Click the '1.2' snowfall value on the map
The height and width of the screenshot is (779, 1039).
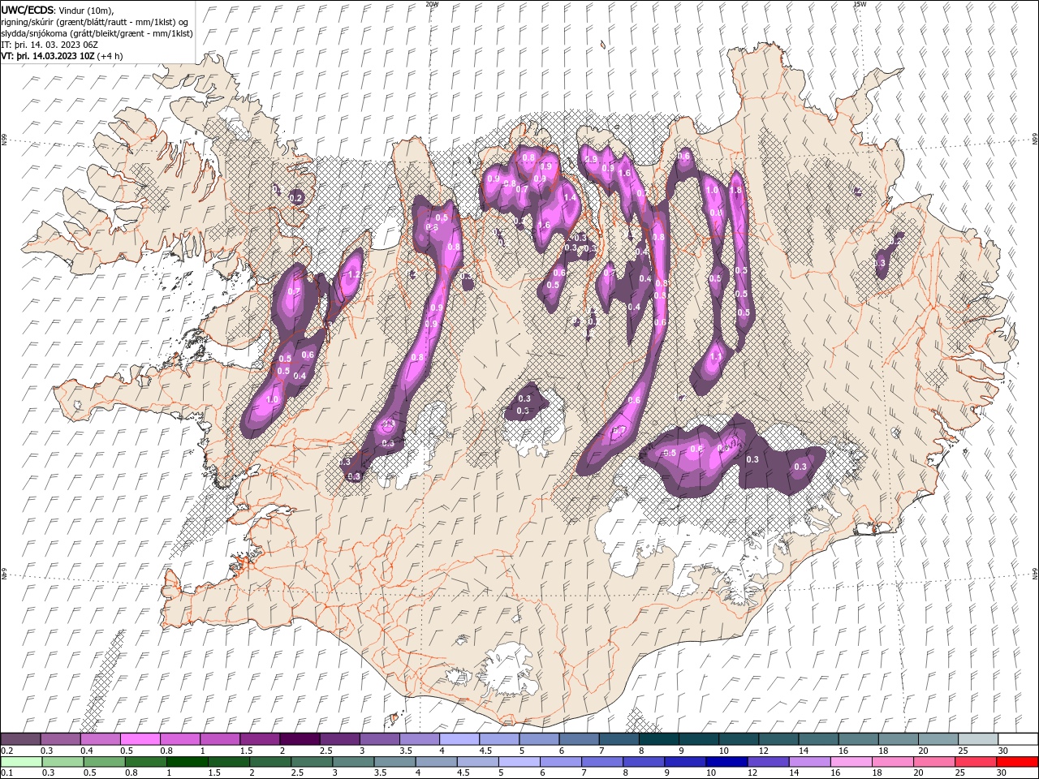click(x=353, y=275)
